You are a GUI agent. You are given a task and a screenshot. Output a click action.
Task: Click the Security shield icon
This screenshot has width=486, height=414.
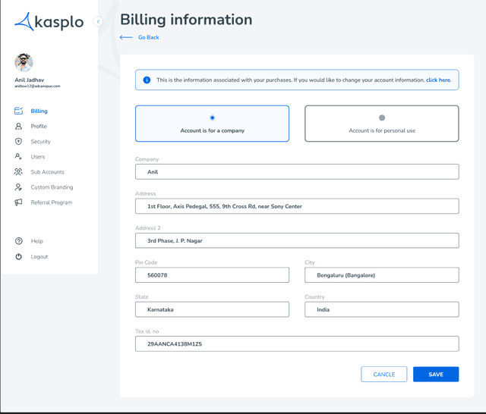tap(19, 142)
